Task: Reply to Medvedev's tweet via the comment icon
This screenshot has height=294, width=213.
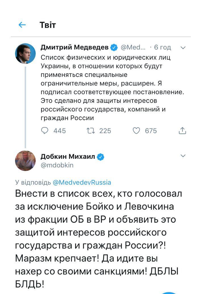Action: pos(45,130)
